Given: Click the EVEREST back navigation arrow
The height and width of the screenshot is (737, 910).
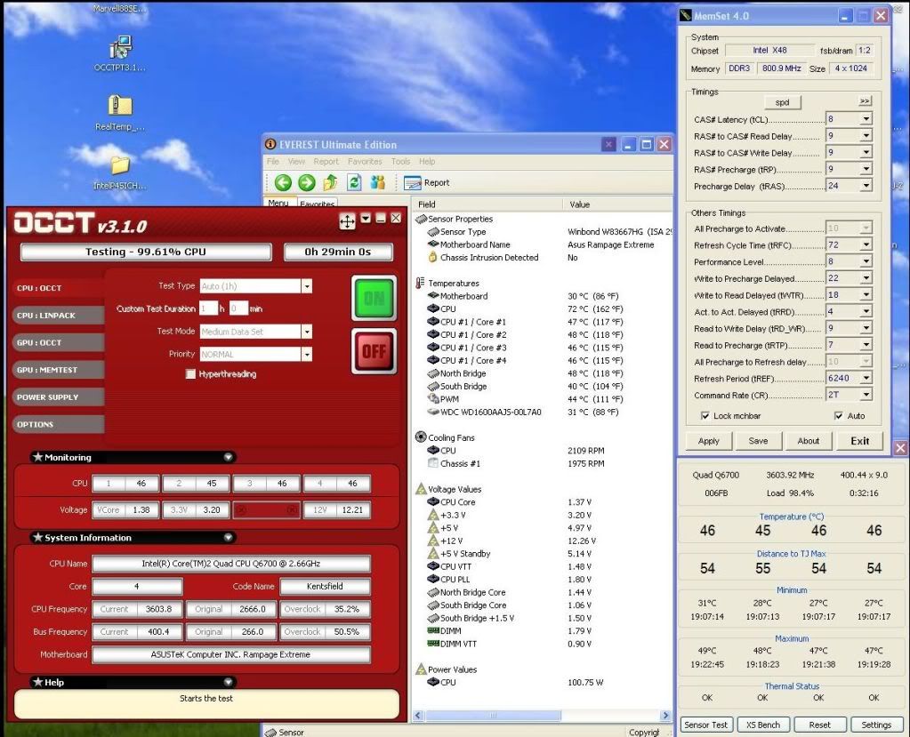Looking at the screenshot, I should click(283, 182).
